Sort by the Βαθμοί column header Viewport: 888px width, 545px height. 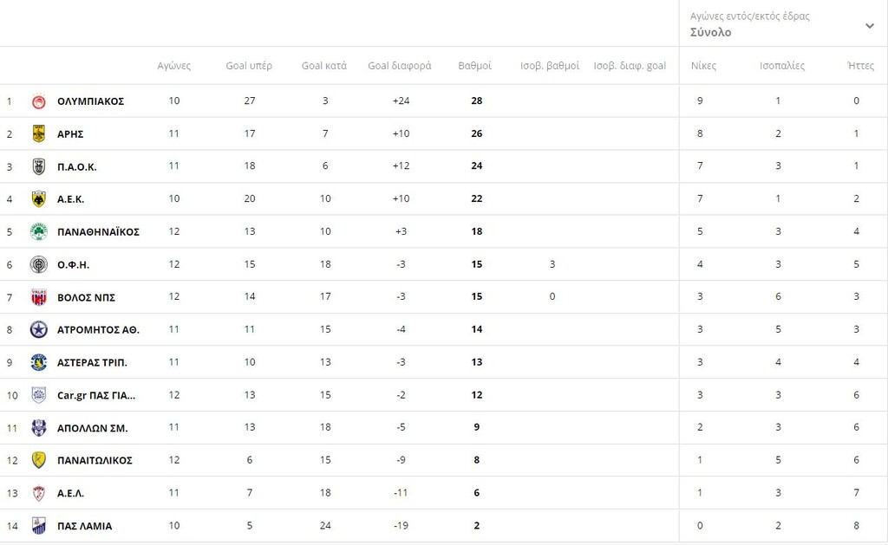click(474, 66)
